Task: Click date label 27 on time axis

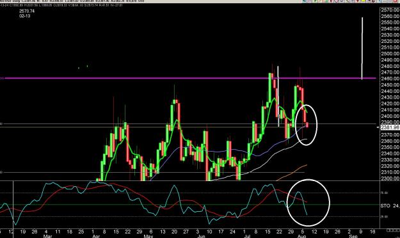Action: tap(186, 232)
